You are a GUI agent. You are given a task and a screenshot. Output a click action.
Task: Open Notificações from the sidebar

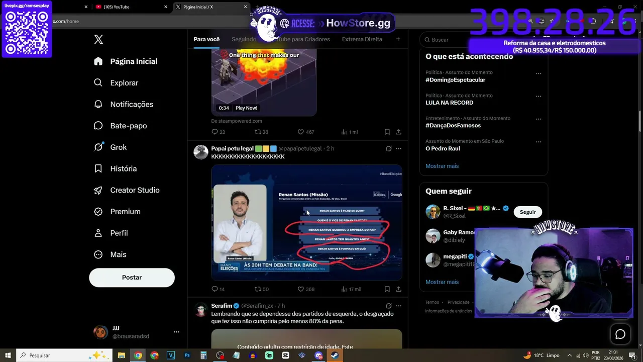click(124, 105)
